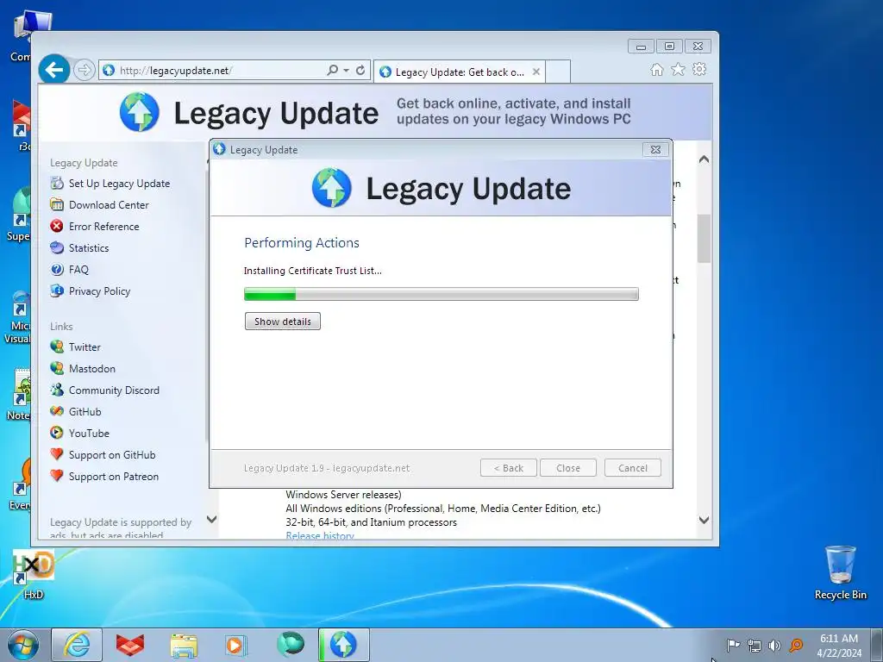
Task: Open the Privacy Policy link
Action: point(99,291)
